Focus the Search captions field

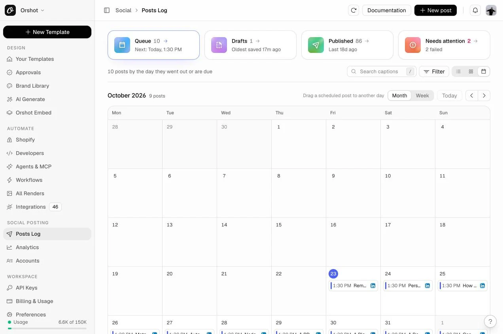click(x=382, y=71)
